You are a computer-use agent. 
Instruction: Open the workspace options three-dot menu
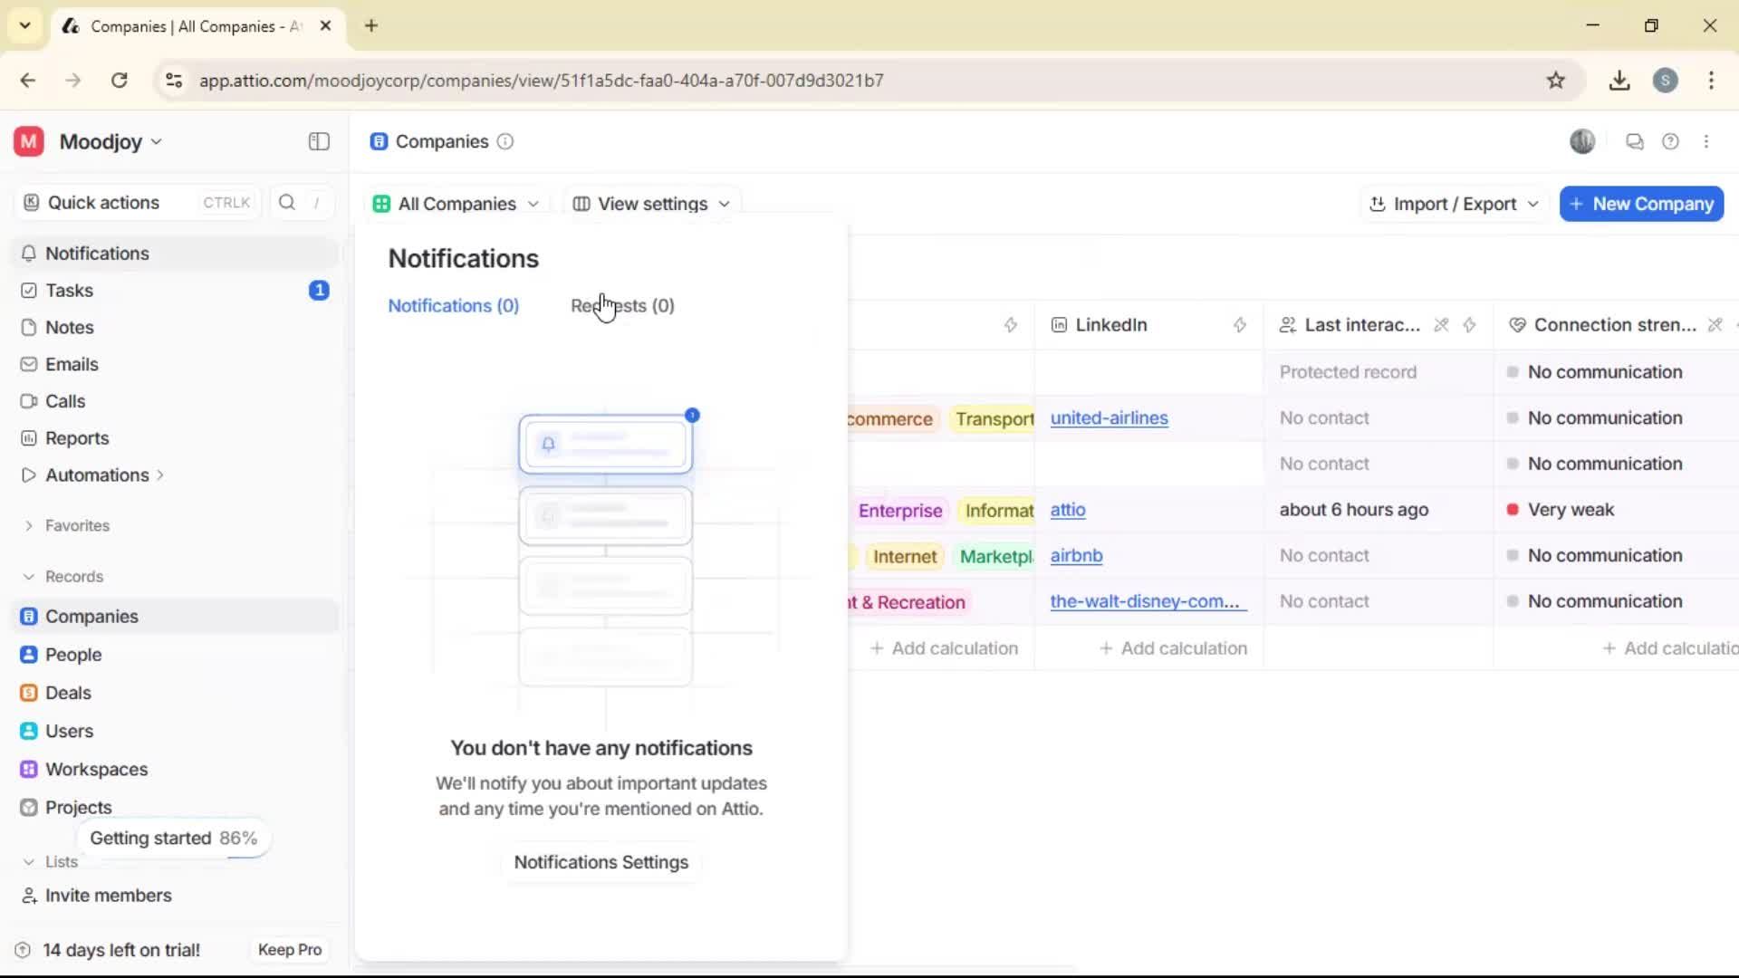pyautogui.click(x=1707, y=141)
